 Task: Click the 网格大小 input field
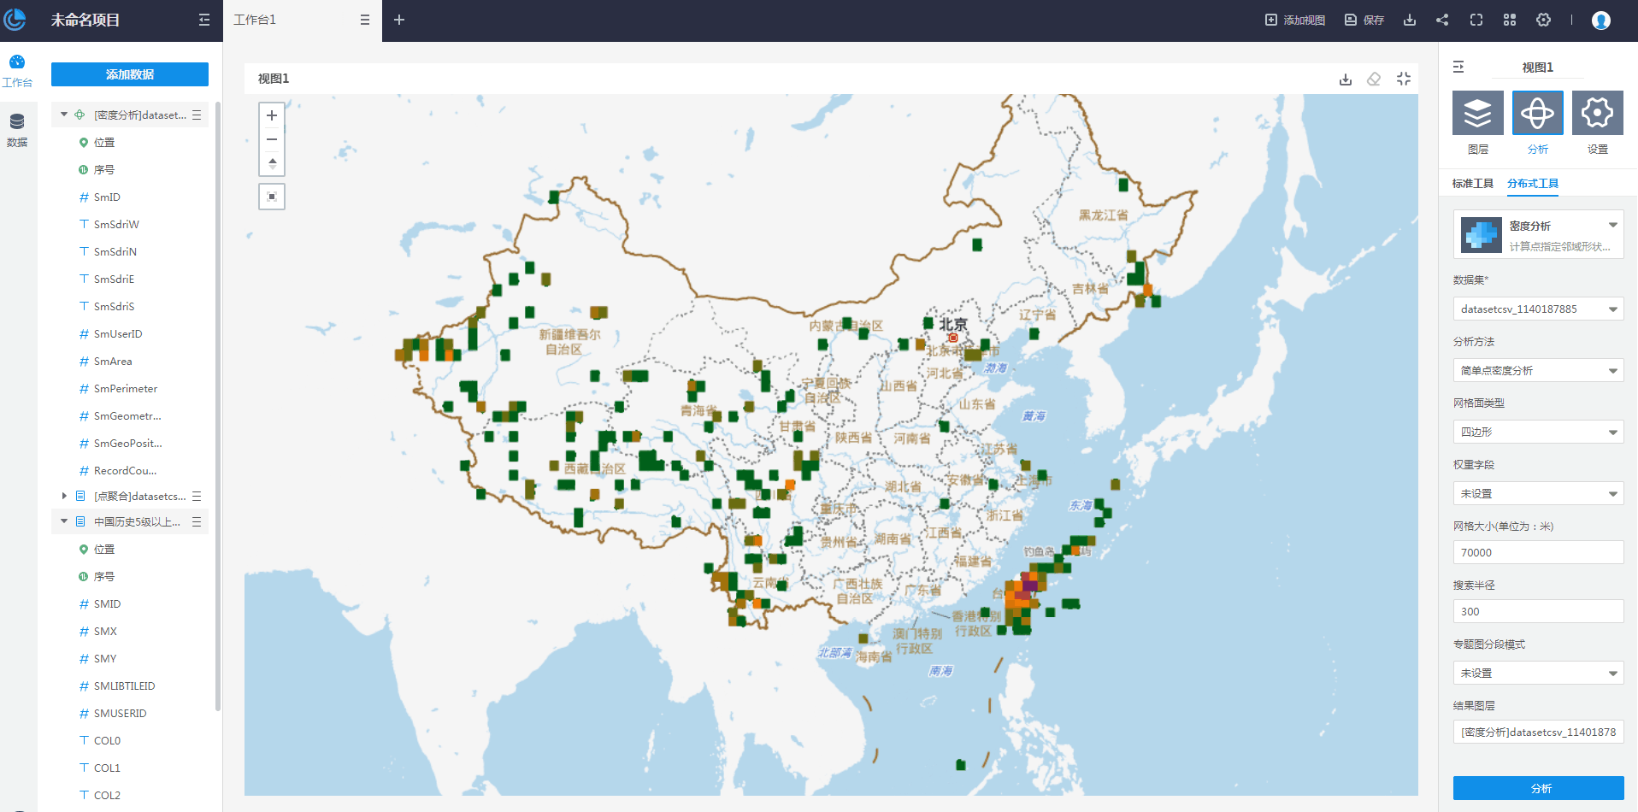(1537, 552)
